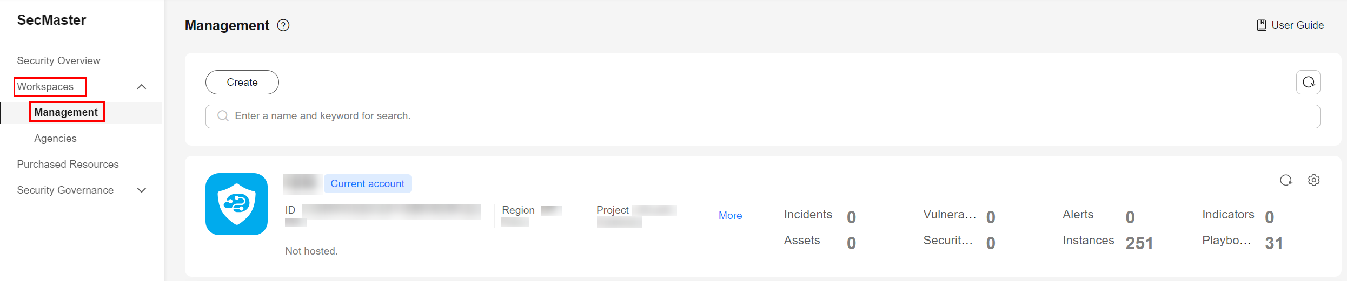This screenshot has width=1347, height=281.
Task: Open the User Guide link
Action: tap(1297, 25)
